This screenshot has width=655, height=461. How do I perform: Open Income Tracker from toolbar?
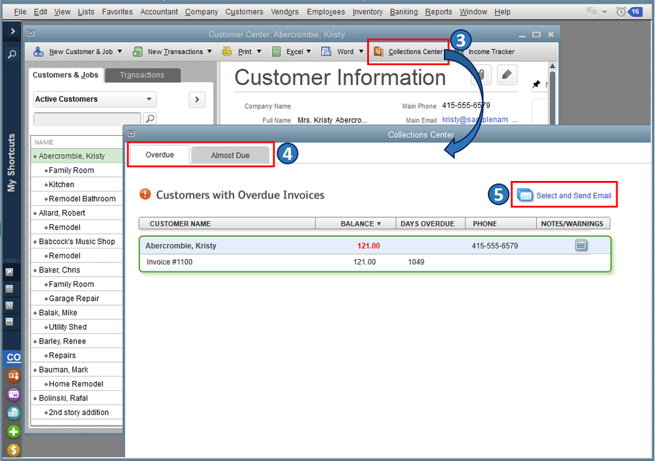click(491, 51)
